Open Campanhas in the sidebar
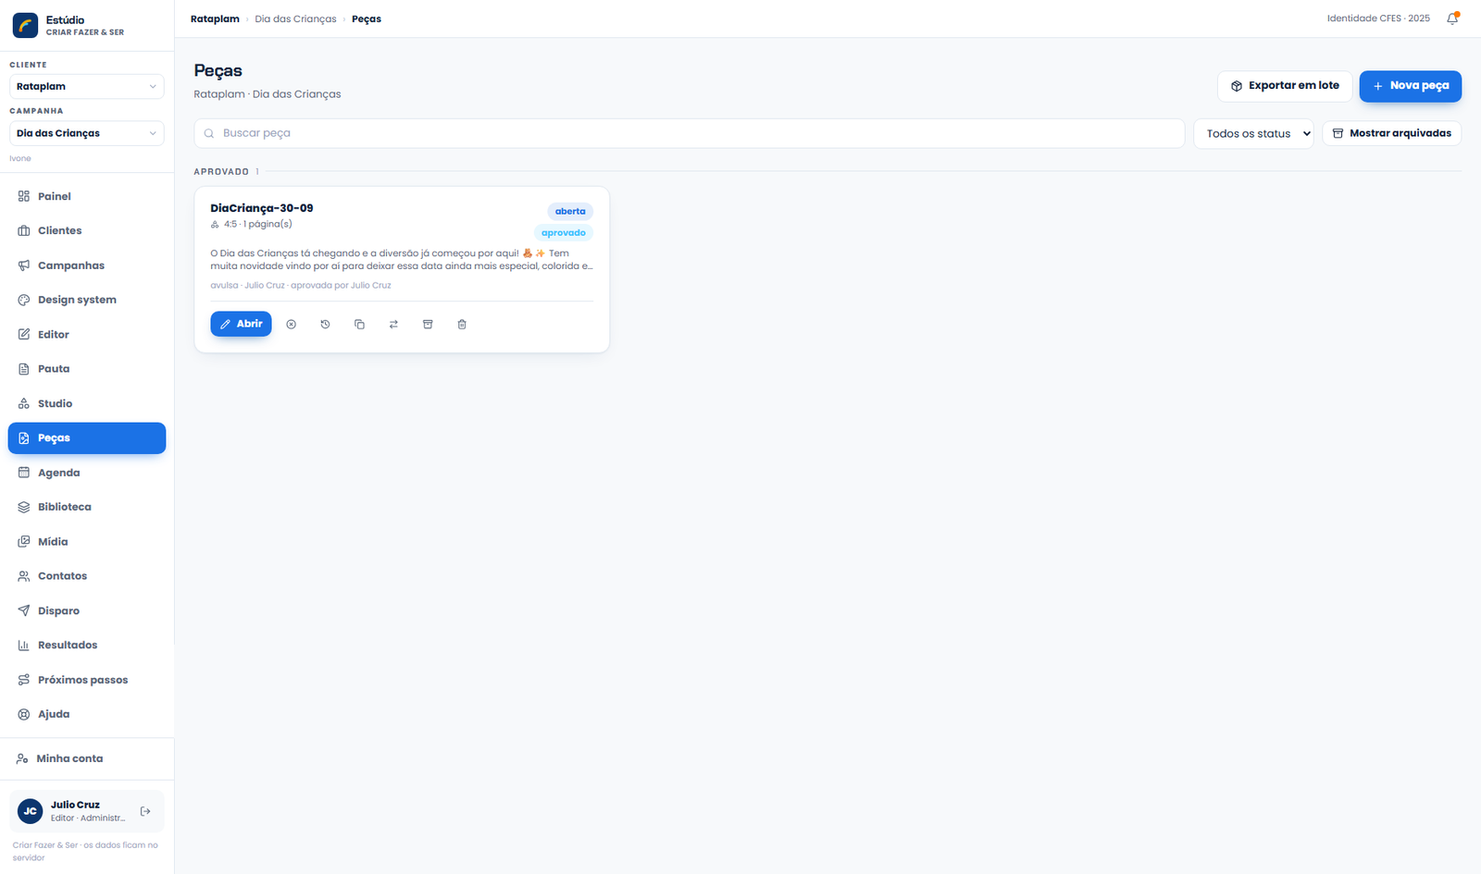 87,265
